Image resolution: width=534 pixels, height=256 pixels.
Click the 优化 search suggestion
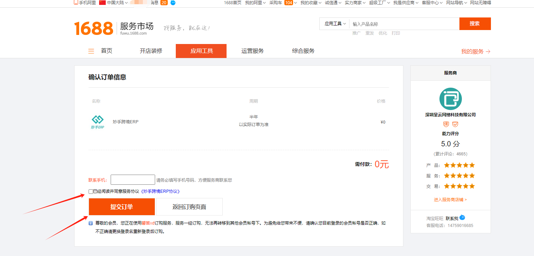tap(383, 33)
